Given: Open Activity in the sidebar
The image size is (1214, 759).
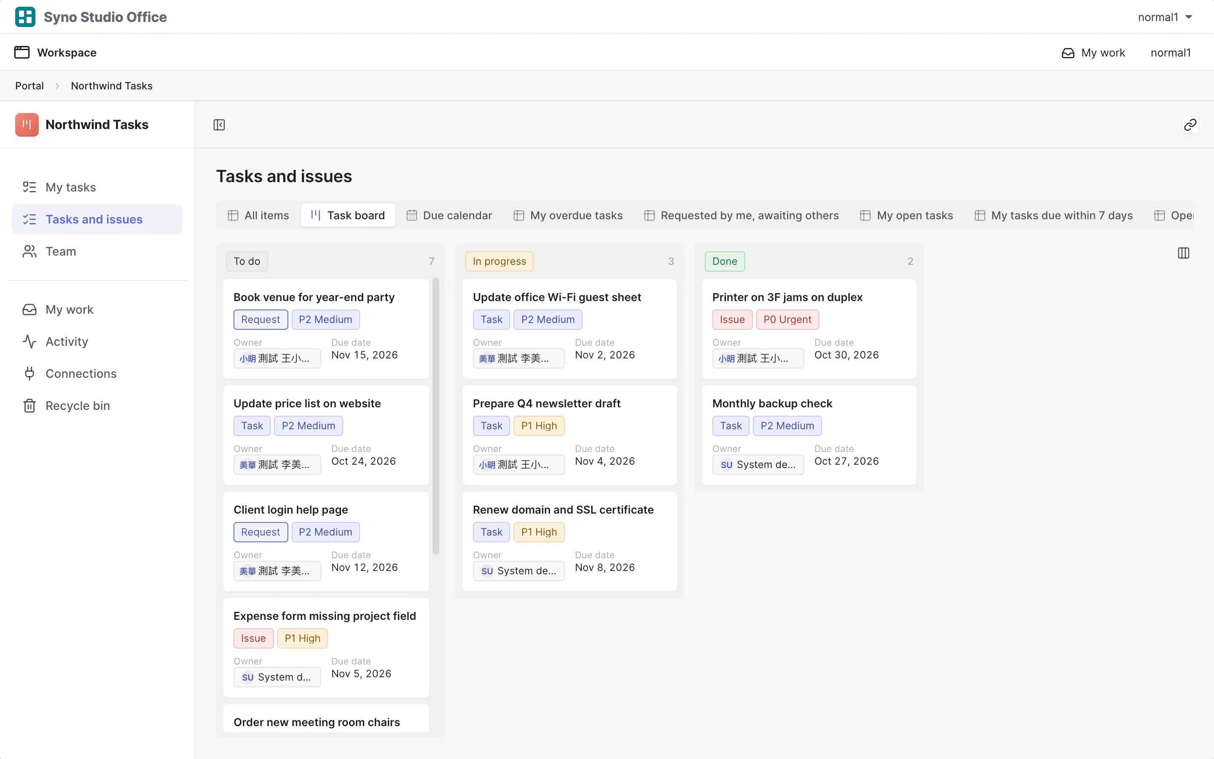Looking at the screenshot, I should pos(97,342).
